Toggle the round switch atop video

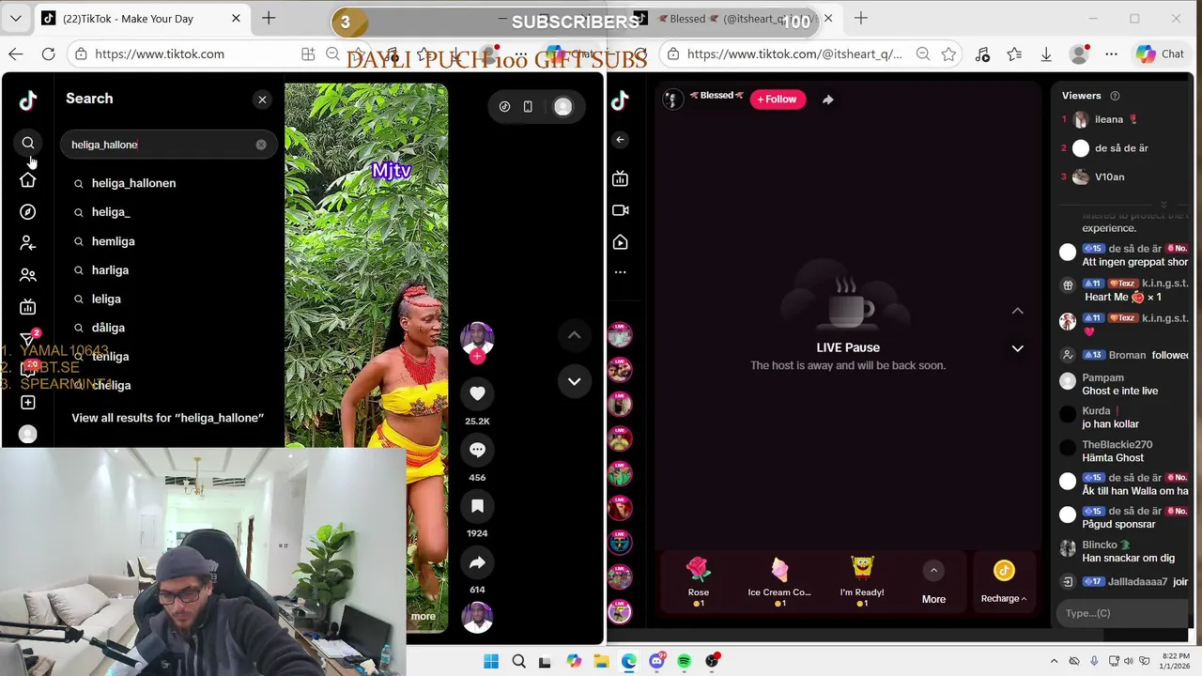[x=562, y=107]
